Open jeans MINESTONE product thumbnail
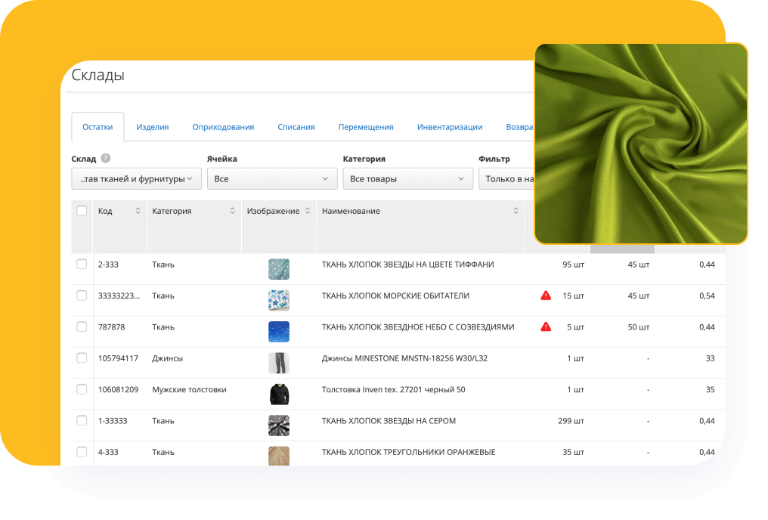Screen dimensions: 768x520 point(278,363)
